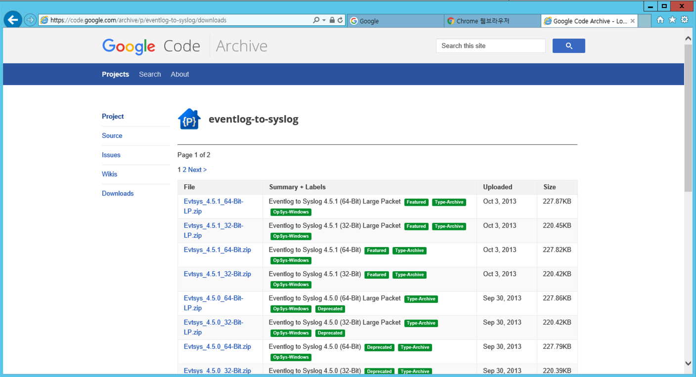Download Evtsys_4.5.0_64-Bit-LP.zip

(x=214, y=303)
